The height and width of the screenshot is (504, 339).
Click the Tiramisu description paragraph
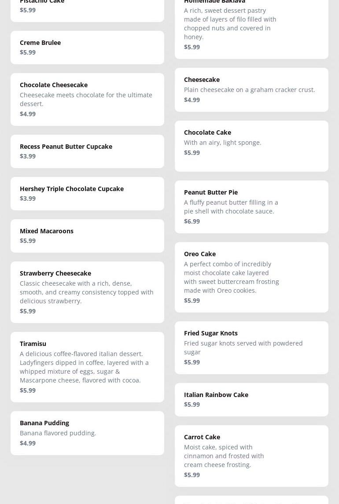(84, 367)
